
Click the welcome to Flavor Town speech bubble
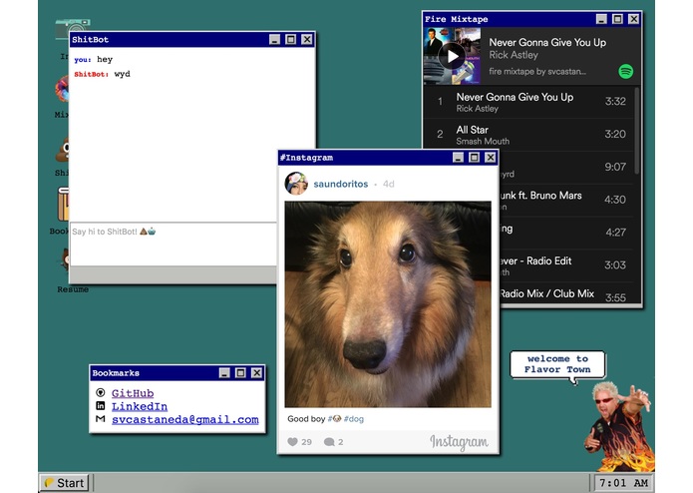click(x=557, y=364)
